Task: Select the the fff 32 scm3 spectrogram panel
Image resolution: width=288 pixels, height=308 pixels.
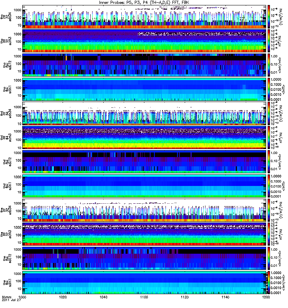Action: click(144, 234)
